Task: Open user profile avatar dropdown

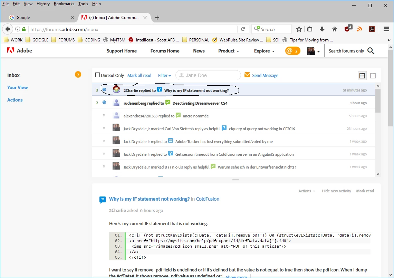Action: point(313,51)
